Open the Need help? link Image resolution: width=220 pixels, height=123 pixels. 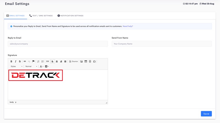(x=128, y=26)
